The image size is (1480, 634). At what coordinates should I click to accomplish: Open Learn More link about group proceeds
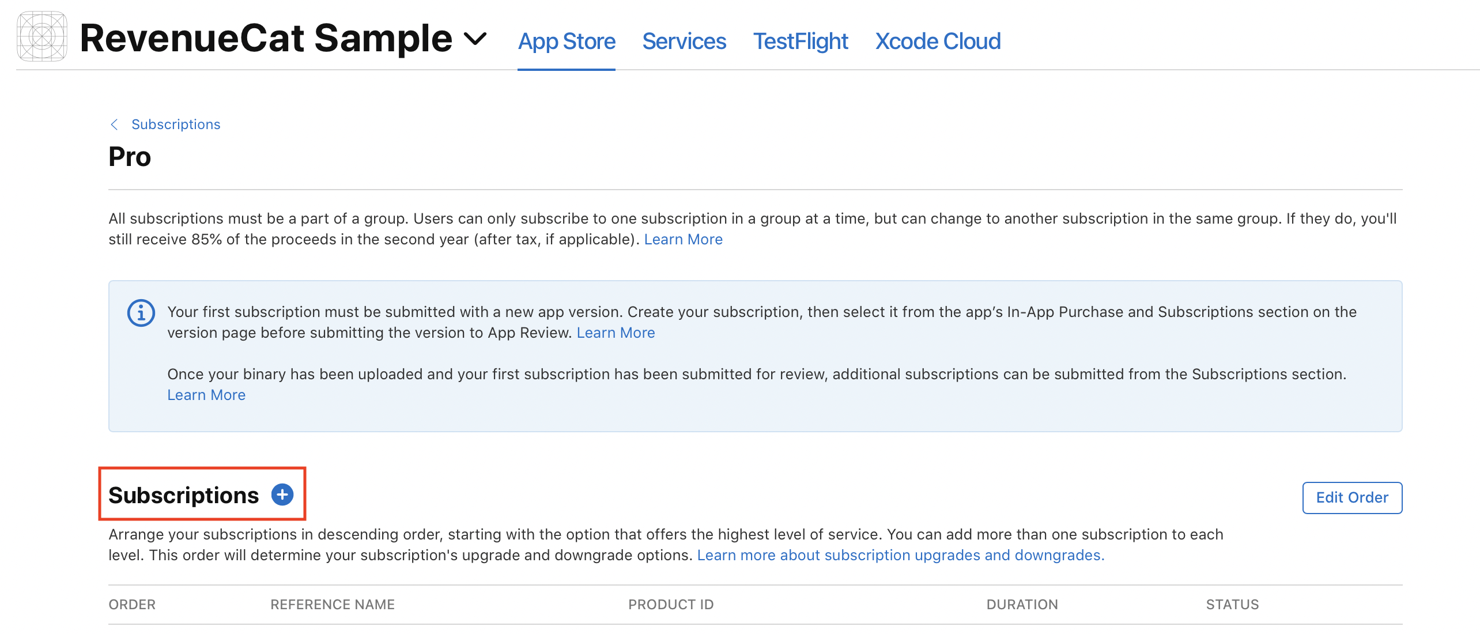pyautogui.click(x=683, y=239)
